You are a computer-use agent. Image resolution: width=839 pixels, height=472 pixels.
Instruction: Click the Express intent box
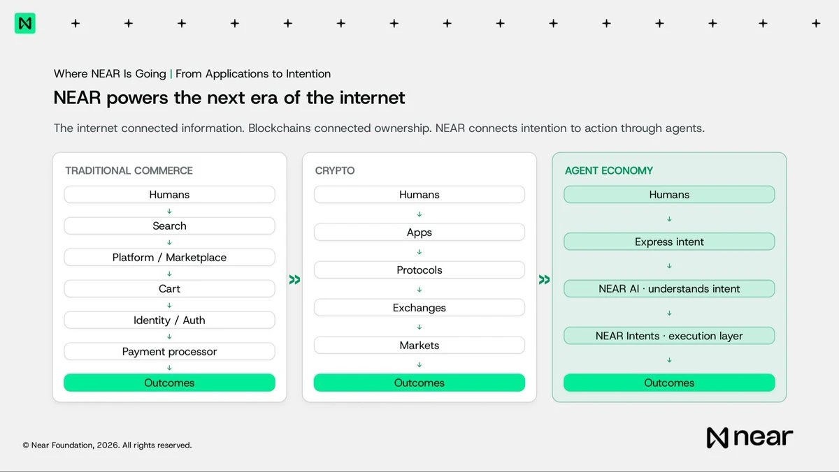point(669,242)
